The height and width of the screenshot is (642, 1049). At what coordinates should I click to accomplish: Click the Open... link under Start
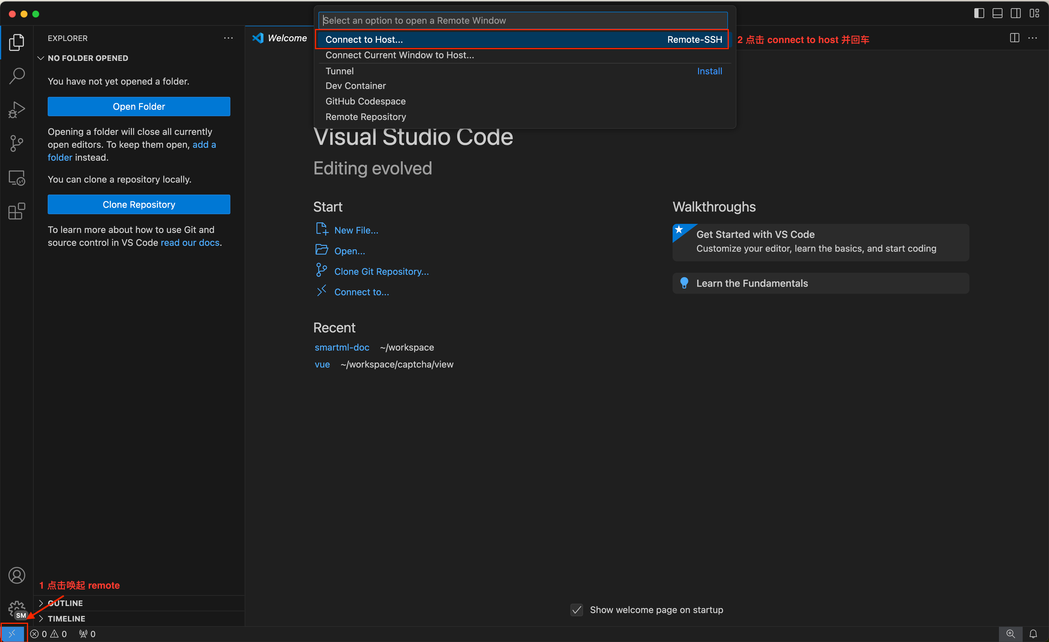[349, 251]
